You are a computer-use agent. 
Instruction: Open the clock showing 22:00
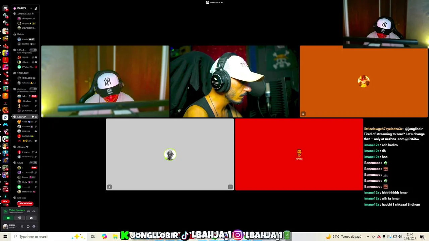point(410,237)
